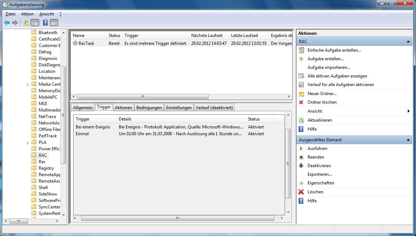The height and width of the screenshot is (236, 416).
Task: Open the Ansicht submenu arrow
Action: (x=408, y=111)
